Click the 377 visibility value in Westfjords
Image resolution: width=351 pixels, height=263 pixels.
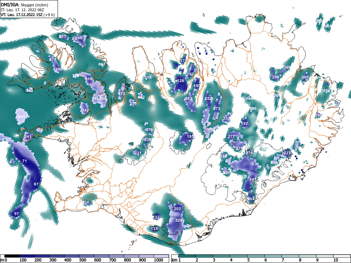53,60
